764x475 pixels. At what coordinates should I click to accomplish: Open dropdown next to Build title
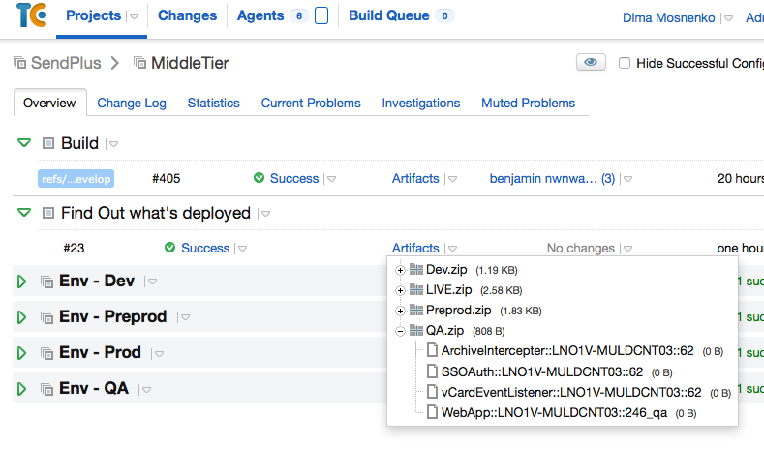(113, 144)
